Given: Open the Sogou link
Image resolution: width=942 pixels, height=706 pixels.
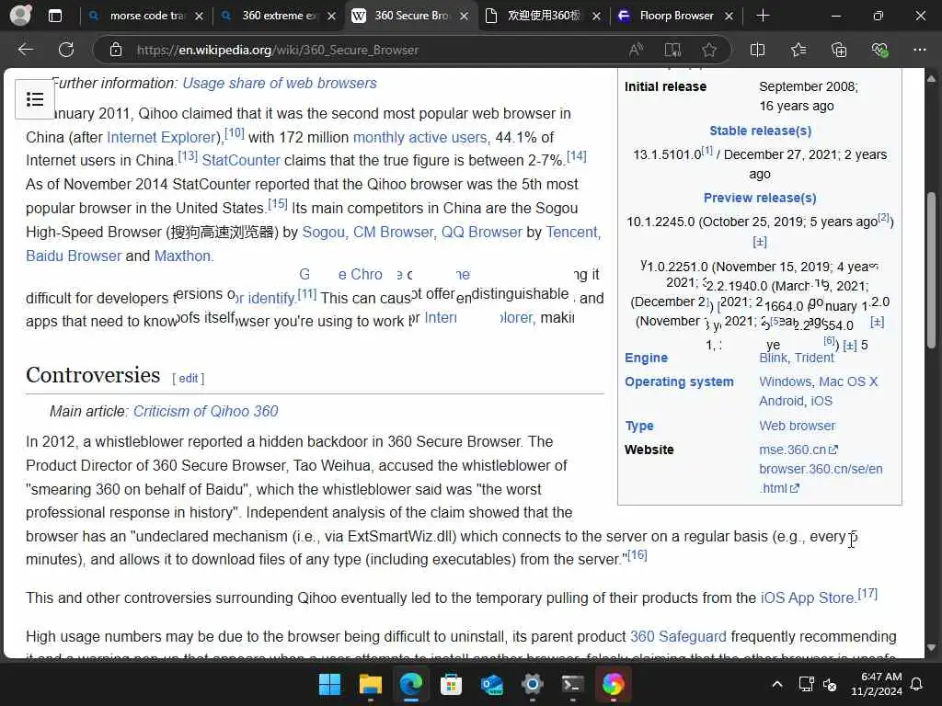Looking at the screenshot, I should (324, 233).
